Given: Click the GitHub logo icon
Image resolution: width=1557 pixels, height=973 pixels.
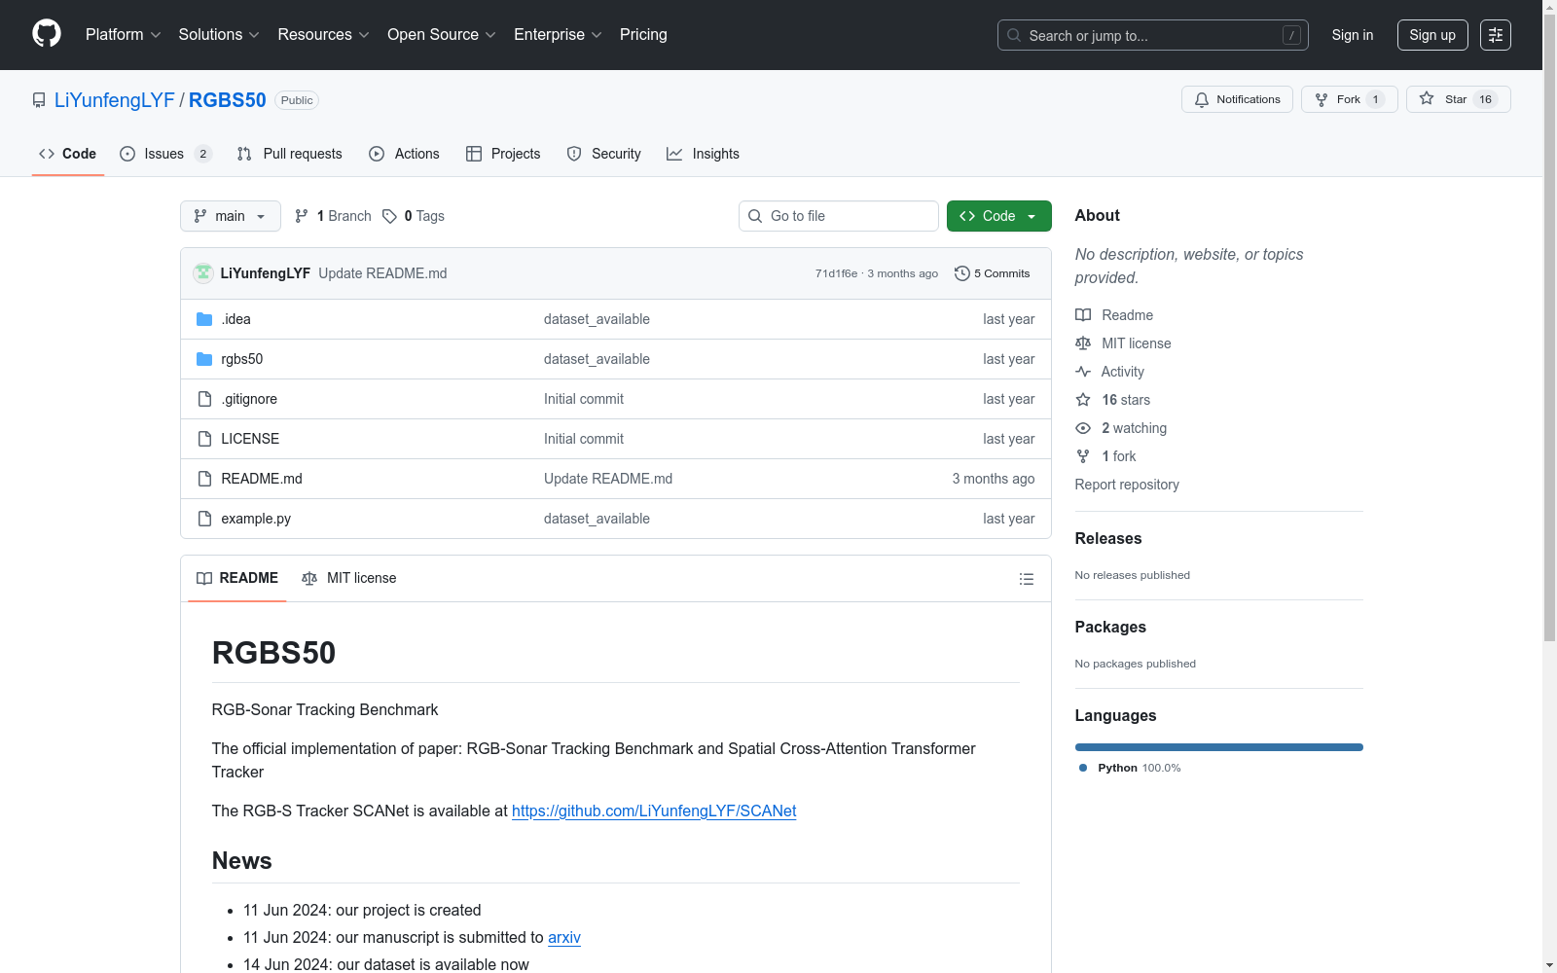Looking at the screenshot, I should [x=47, y=34].
